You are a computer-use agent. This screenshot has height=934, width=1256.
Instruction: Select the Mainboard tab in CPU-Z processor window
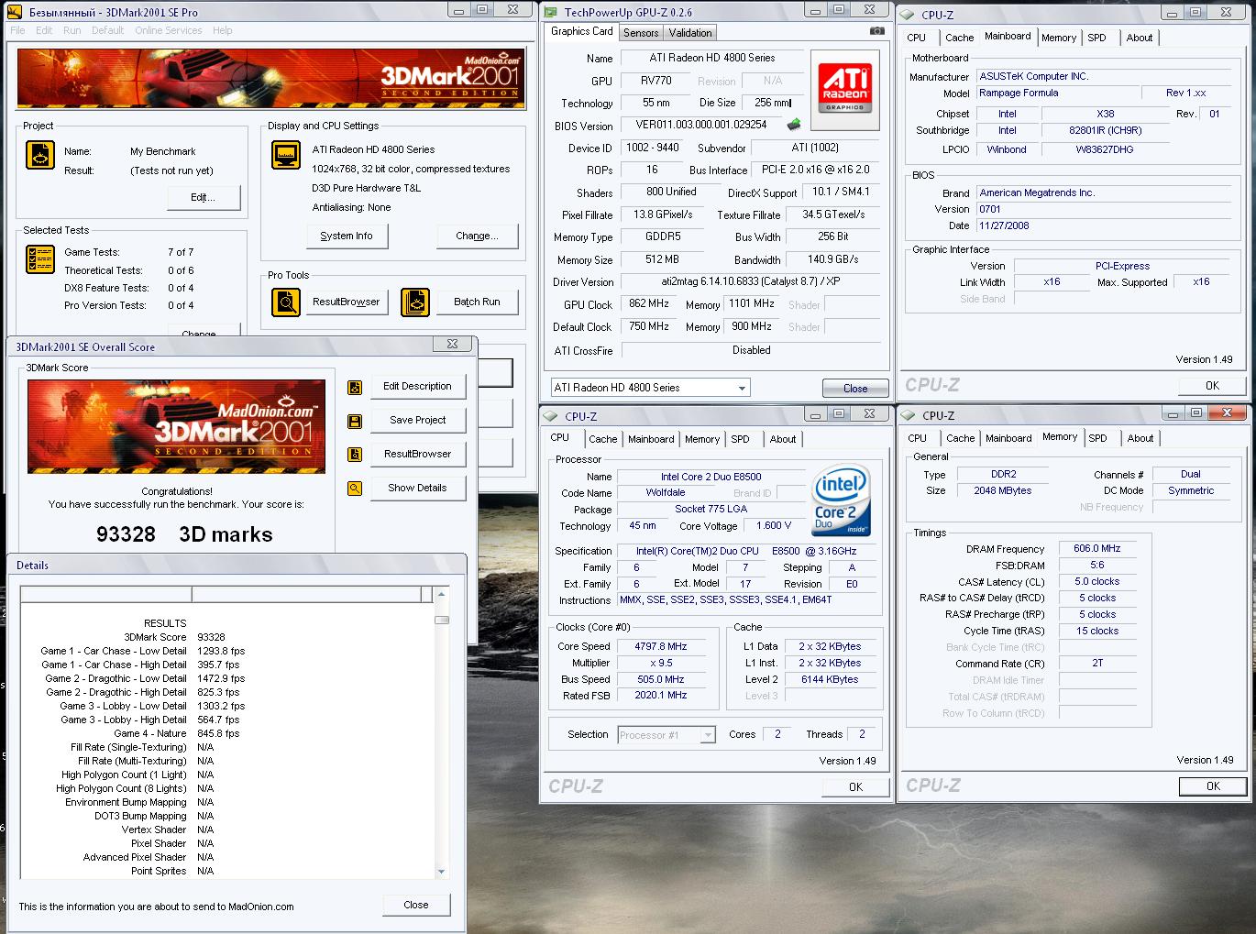[x=651, y=439]
